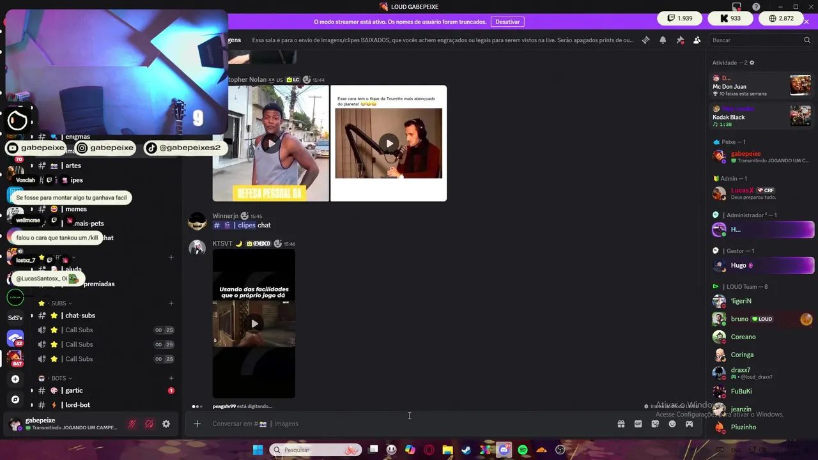Open the GIF picker

pyautogui.click(x=638, y=424)
